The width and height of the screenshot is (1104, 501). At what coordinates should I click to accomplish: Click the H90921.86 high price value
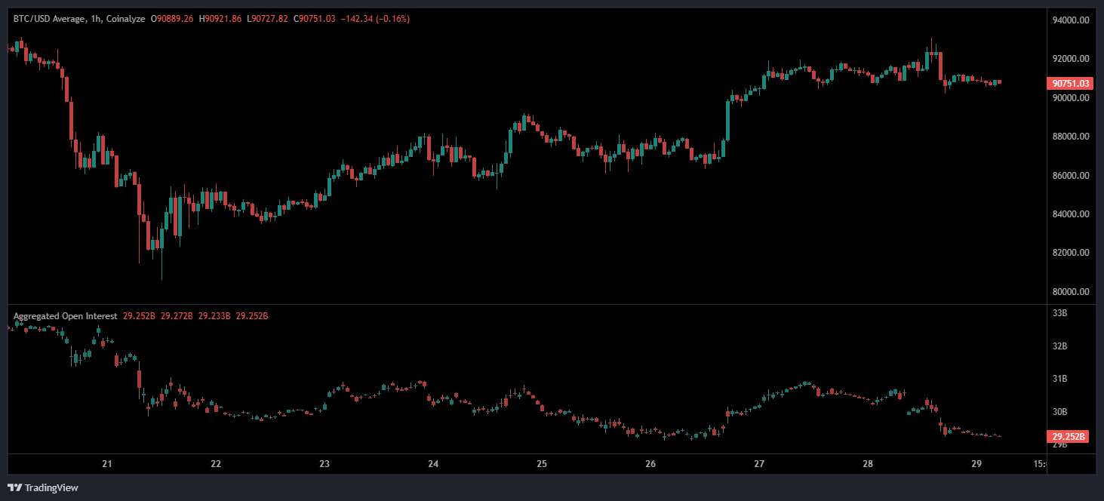220,19
